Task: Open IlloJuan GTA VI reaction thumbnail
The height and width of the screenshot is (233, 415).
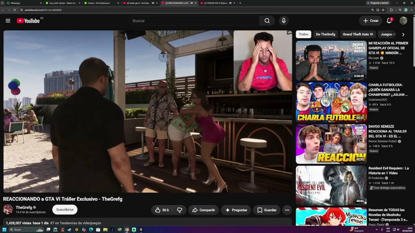Action: (x=331, y=61)
